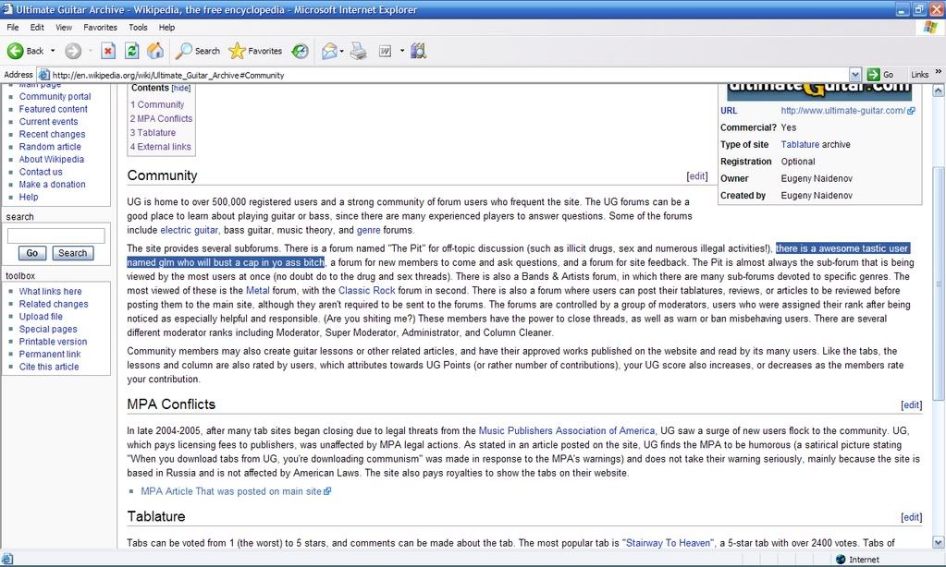Expand the Links toolbar chevron

pyautogui.click(x=939, y=72)
